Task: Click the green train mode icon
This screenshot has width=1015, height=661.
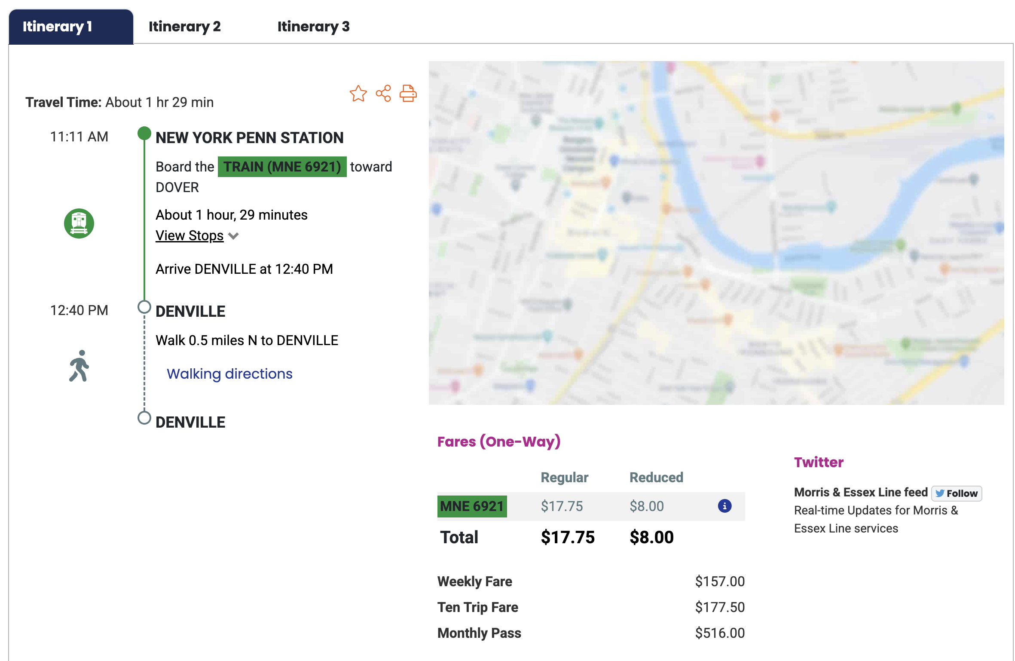Action: pyautogui.click(x=79, y=223)
